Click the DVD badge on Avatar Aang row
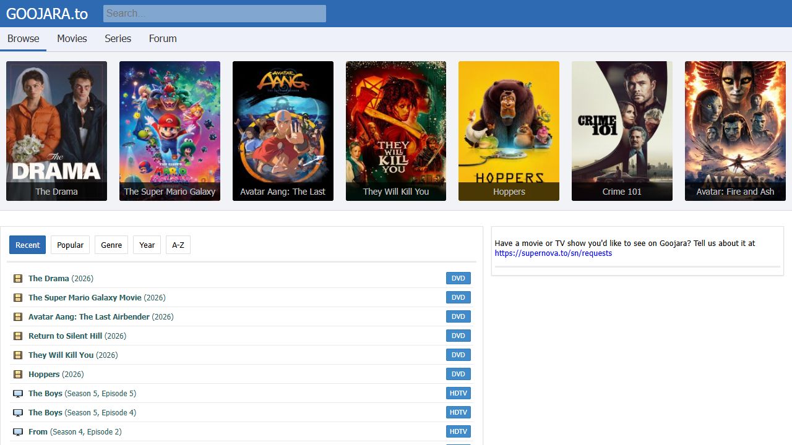 coord(458,317)
